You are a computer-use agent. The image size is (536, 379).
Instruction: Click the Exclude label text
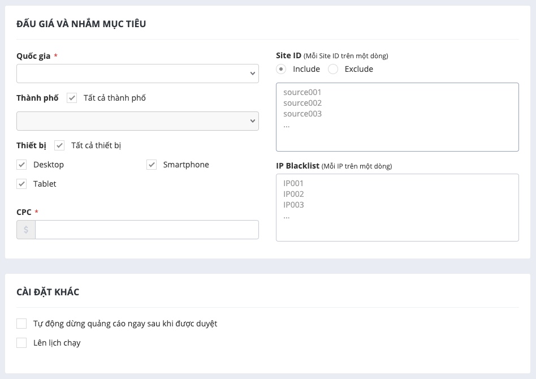359,69
